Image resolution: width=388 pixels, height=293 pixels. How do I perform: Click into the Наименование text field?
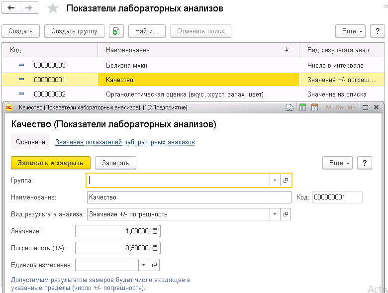(x=189, y=197)
